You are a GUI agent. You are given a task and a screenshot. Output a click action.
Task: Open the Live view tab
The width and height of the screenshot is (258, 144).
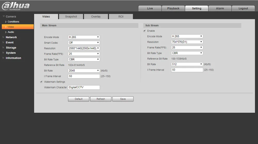pos(150,9)
